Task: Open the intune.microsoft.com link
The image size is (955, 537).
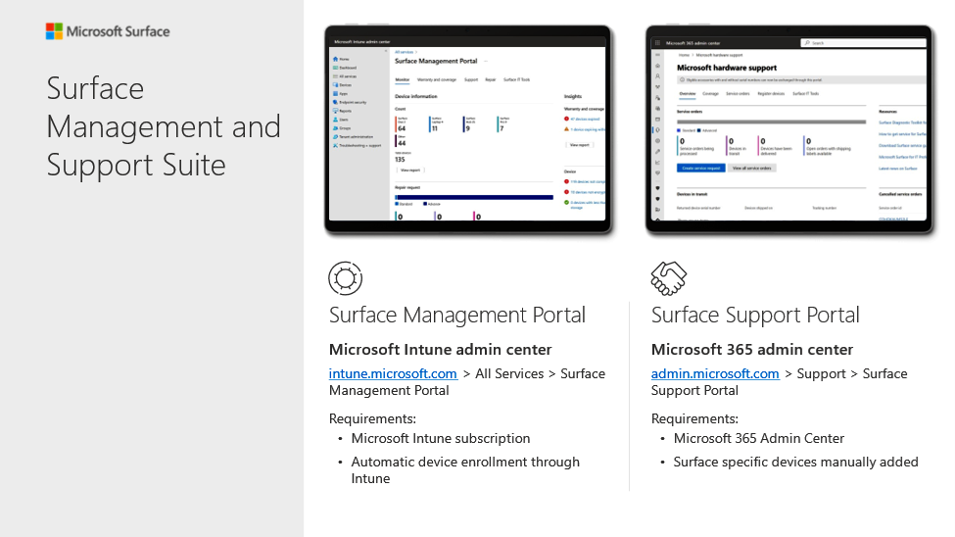Action: [x=393, y=373]
